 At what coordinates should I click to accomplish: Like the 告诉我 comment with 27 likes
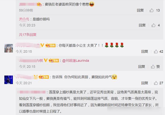pyautogui.click(x=156, y=83)
